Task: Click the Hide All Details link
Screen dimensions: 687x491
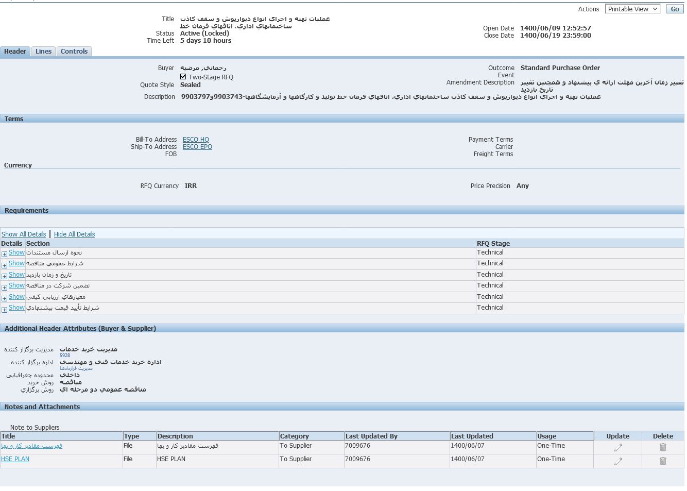Action: coord(74,234)
